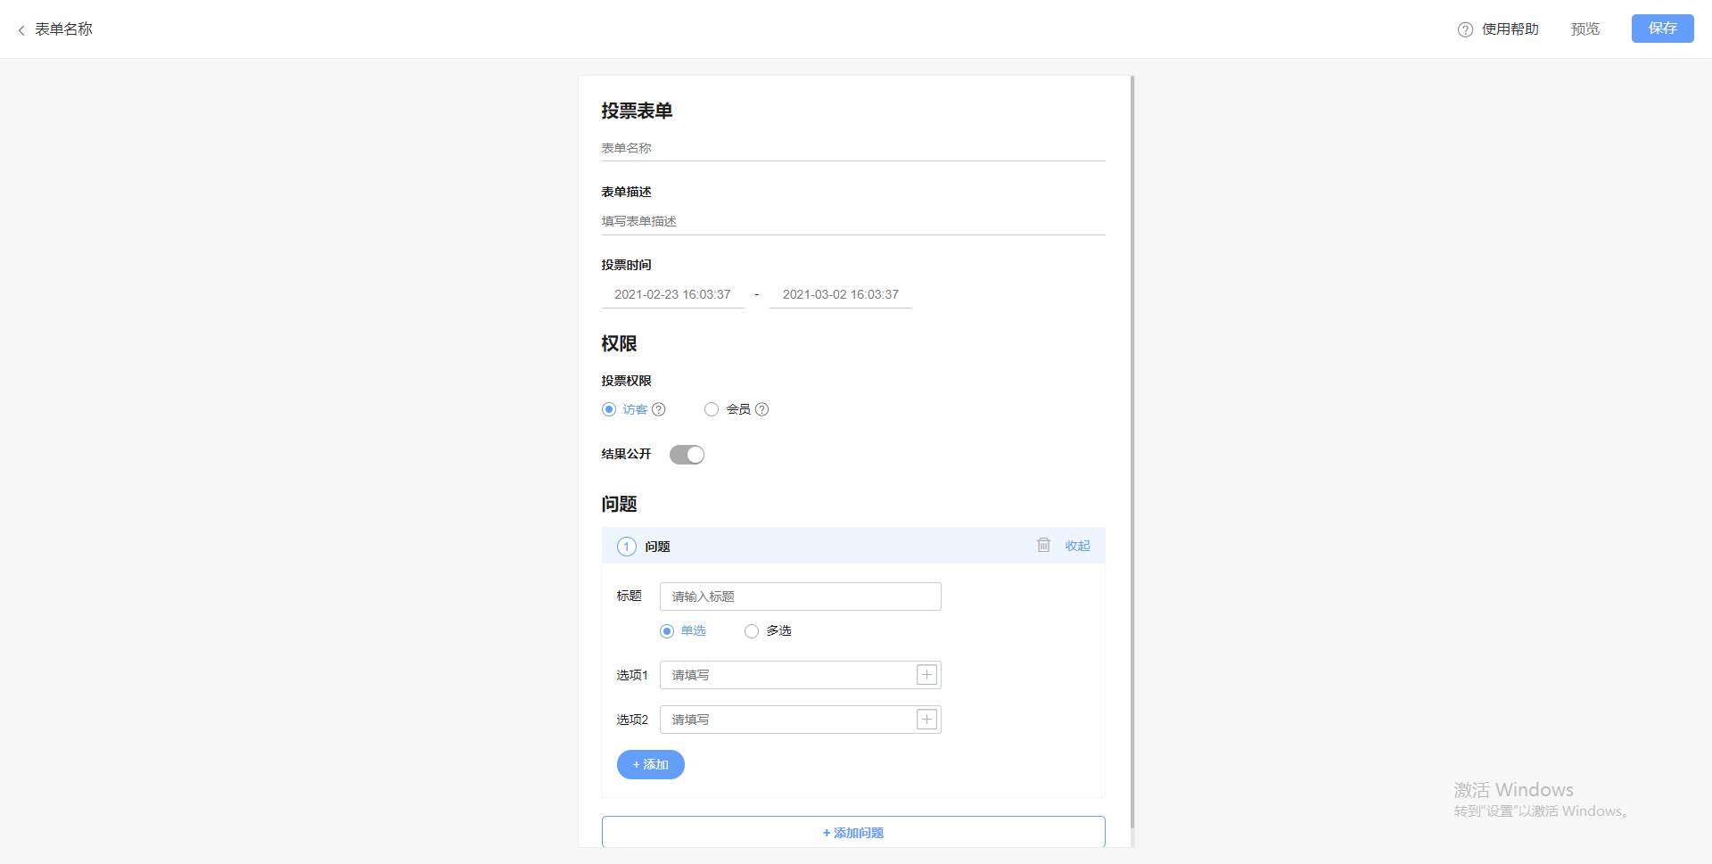Focus the 表单名称 input field
1712x864 pixels.
[x=853, y=148]
